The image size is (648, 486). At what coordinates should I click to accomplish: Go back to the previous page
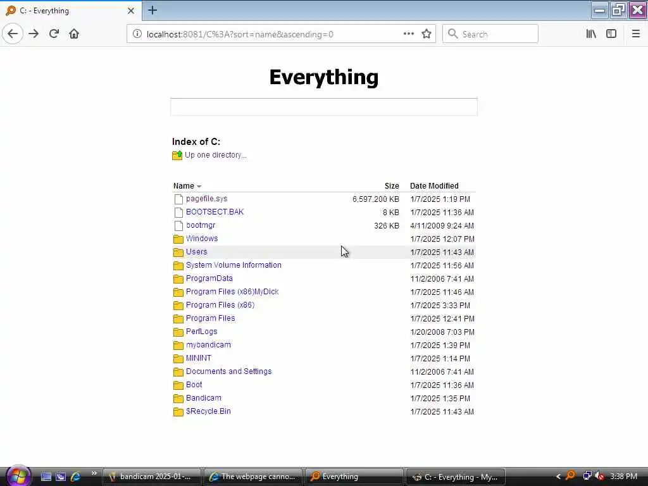13,34
